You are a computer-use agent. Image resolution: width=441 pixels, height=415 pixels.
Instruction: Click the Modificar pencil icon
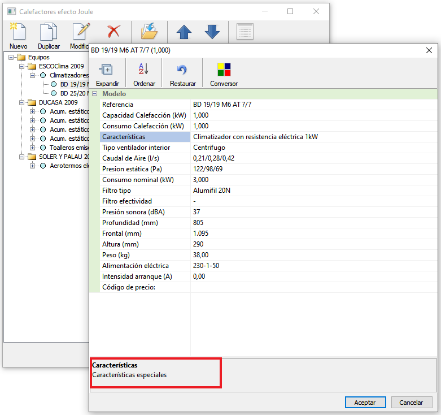[x=81, y=32]
